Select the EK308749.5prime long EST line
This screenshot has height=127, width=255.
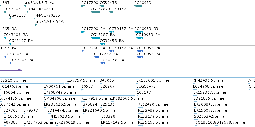pyautogui.click(x=90, y=95)
